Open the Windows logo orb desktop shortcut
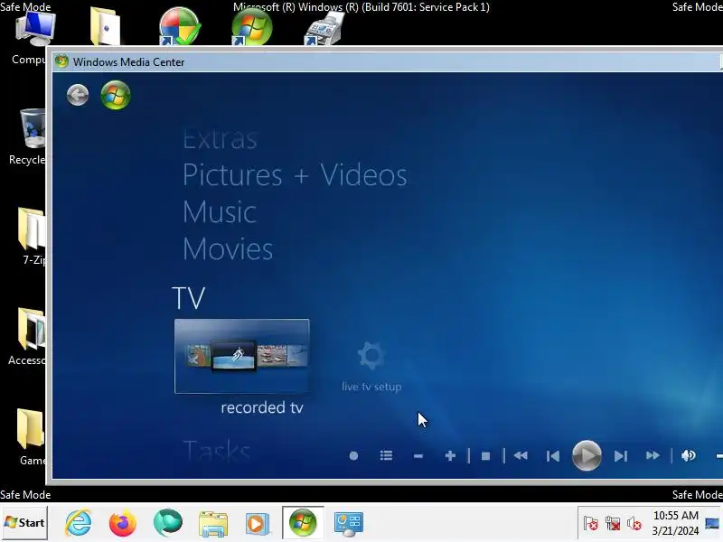The width and height of the screenshot is (723, 542). (252, 26)
